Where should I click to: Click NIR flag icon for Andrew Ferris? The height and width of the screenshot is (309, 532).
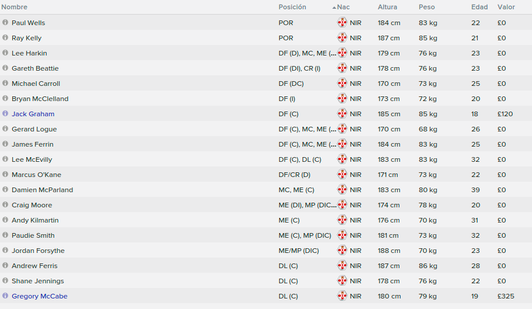click(342, 266)
